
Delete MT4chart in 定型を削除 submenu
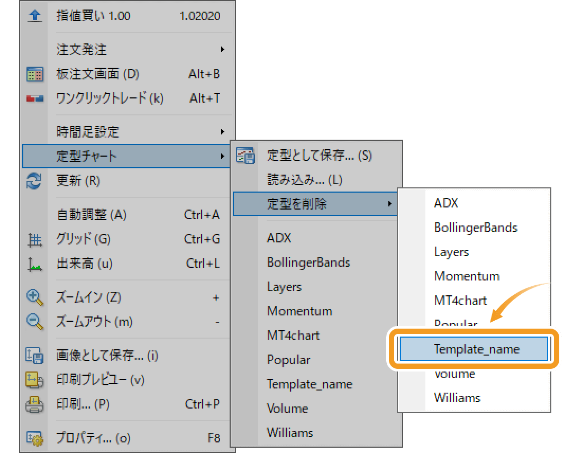474,300
